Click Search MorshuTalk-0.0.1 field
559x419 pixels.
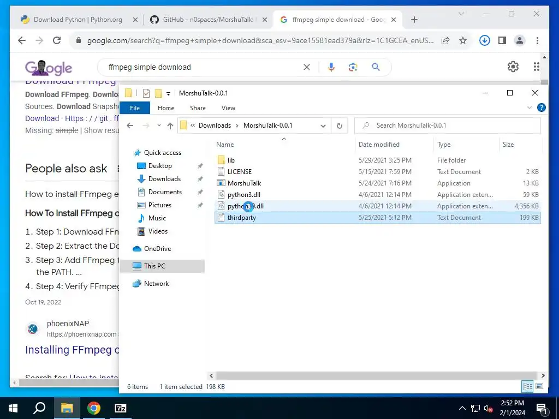click(448, 125)
